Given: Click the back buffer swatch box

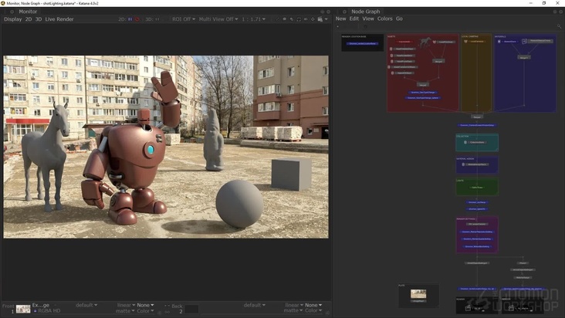Looking at the screenshot, I should tap(191, 309).
